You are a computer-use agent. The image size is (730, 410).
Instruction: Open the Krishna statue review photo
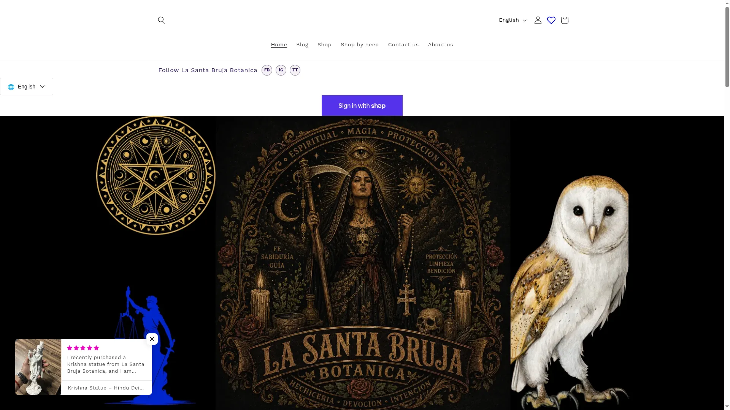[x=38, y=367]
